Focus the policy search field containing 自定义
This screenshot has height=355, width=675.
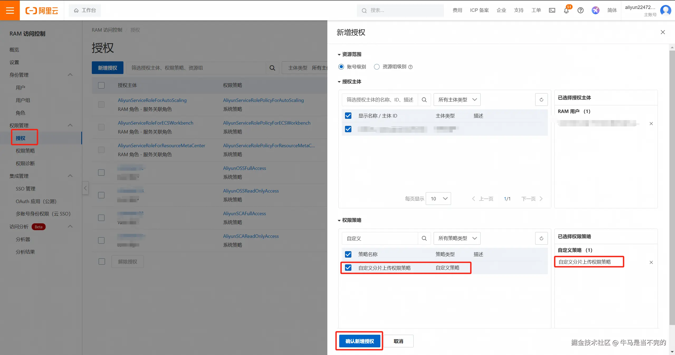pyautogui.click(x=380, y=238)
